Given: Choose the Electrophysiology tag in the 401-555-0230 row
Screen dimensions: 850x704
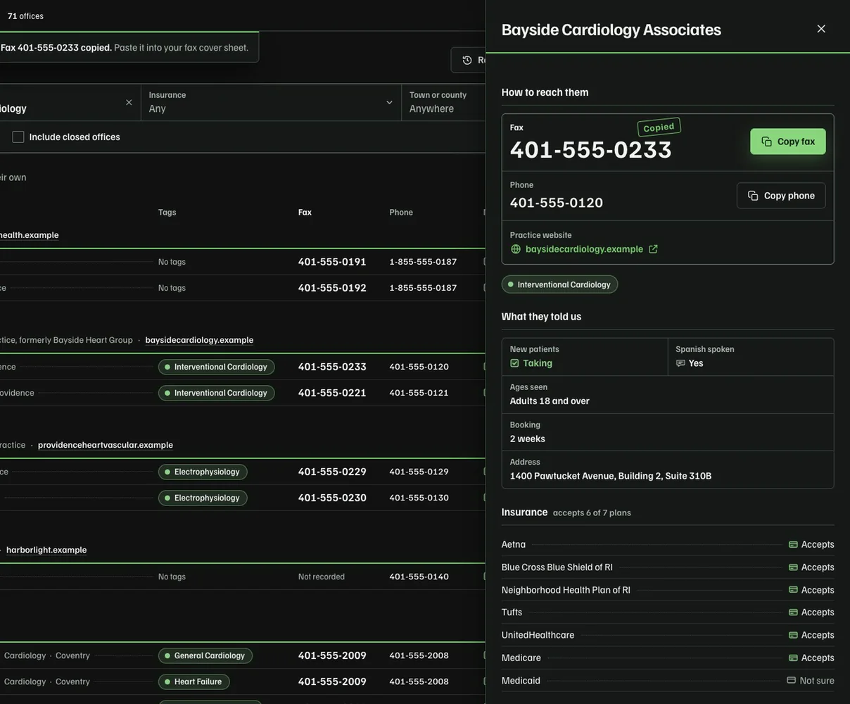Looking at the screenshot, I should pos(203,498).
